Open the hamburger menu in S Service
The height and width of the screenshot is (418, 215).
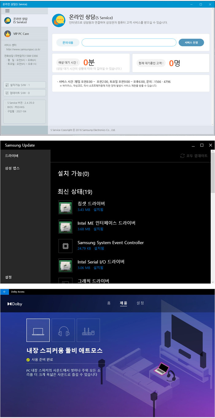(7, 11)
